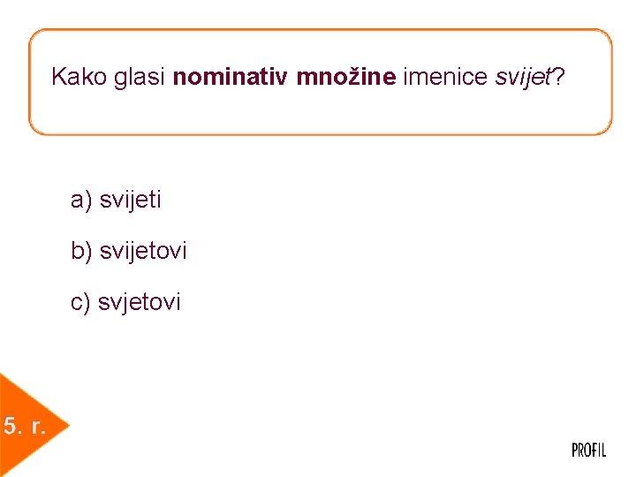
Task: Click the word 'svijeti'
Action: (131, 201)
